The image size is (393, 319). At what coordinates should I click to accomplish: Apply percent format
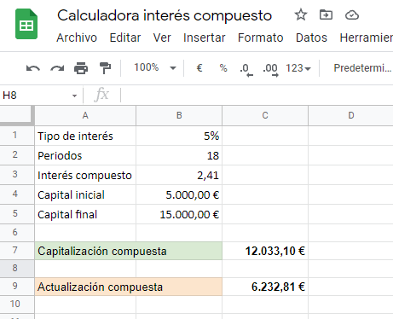[223, 68]
